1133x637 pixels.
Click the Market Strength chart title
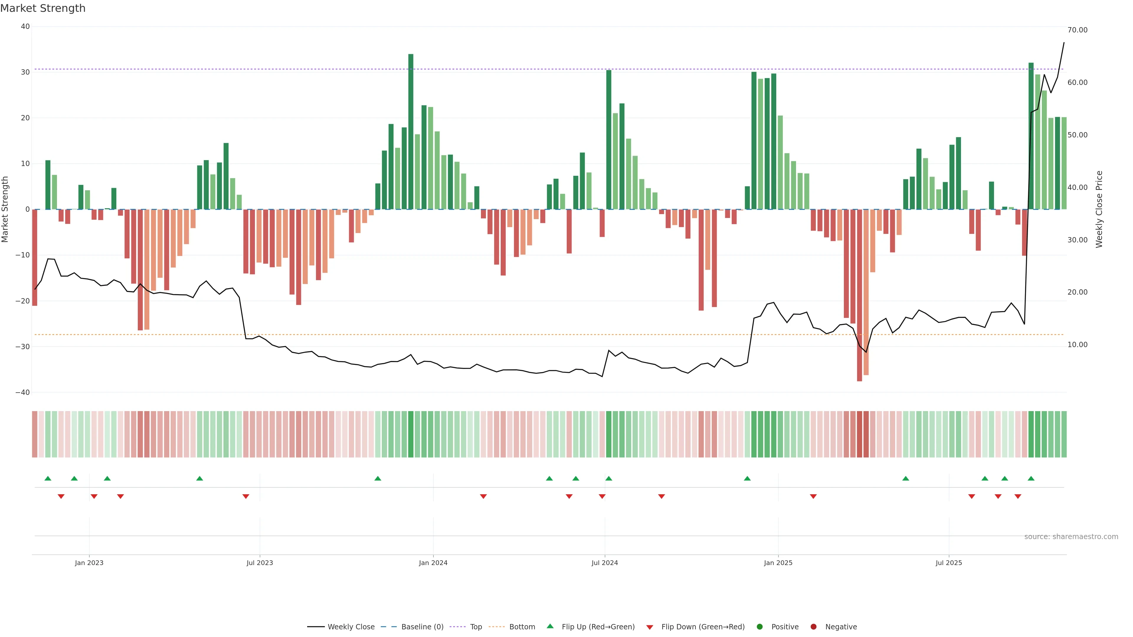coord(43,8)
